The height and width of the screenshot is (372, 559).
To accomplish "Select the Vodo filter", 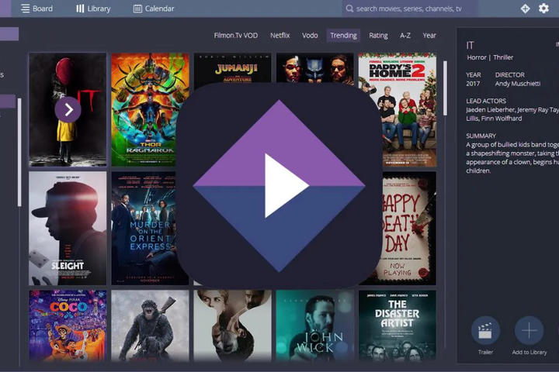I will pyautogui.click(x=310, y=36).
